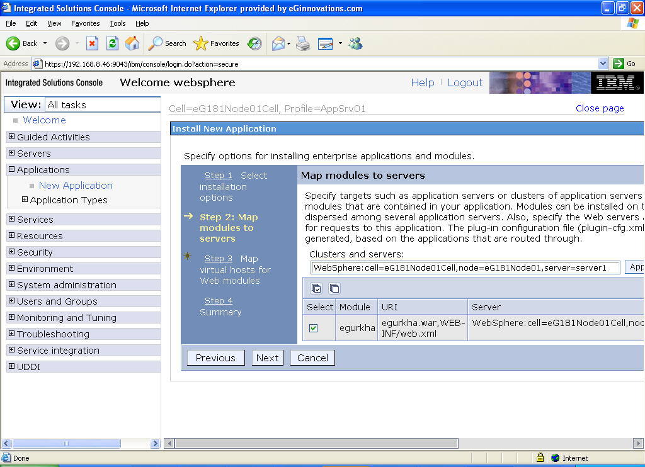
Task: Expand the Guided Activities section
Action: tap(11, 137)
